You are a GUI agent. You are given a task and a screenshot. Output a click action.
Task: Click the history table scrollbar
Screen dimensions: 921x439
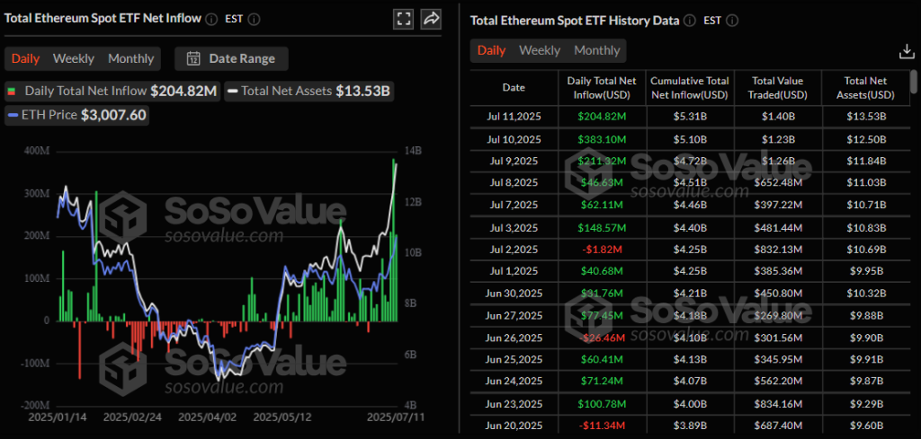click(915, 83)
